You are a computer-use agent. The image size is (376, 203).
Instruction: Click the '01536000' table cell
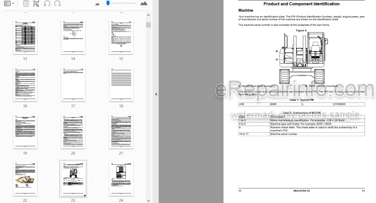point(349,104)
